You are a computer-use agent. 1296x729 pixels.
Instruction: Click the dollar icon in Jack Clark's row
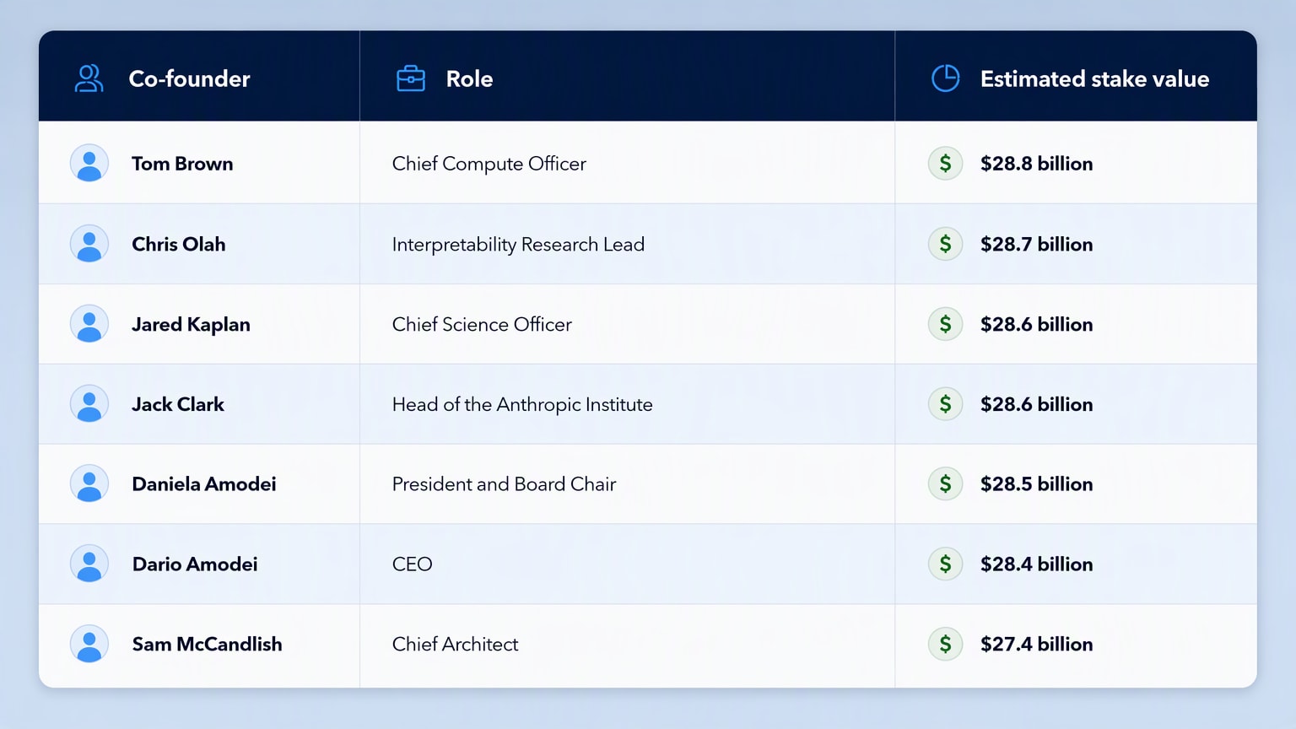946,404
